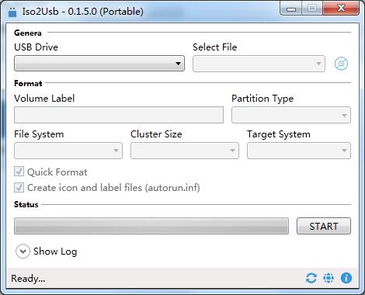The height and width of the screenshot is (295, 365).
Task: Click the Volume Label caption text
Action: [x=44, y=99]
